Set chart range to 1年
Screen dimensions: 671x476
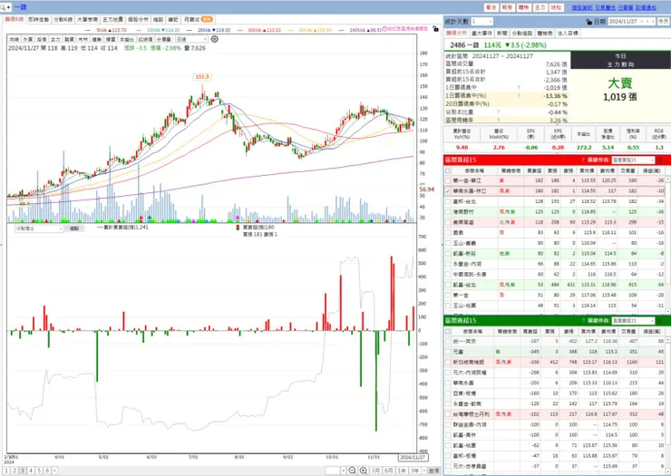tap(402, 471)
